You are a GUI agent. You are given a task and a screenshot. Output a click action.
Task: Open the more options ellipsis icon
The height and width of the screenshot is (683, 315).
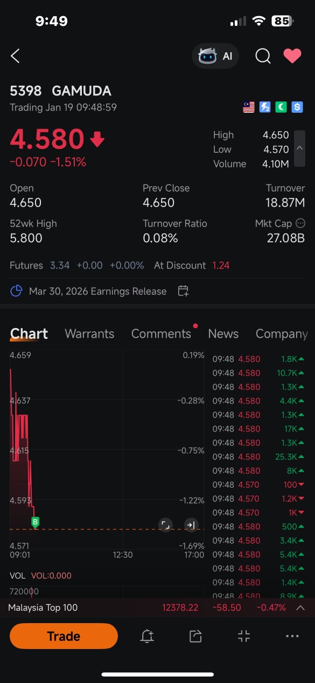[x=292, y=636]
